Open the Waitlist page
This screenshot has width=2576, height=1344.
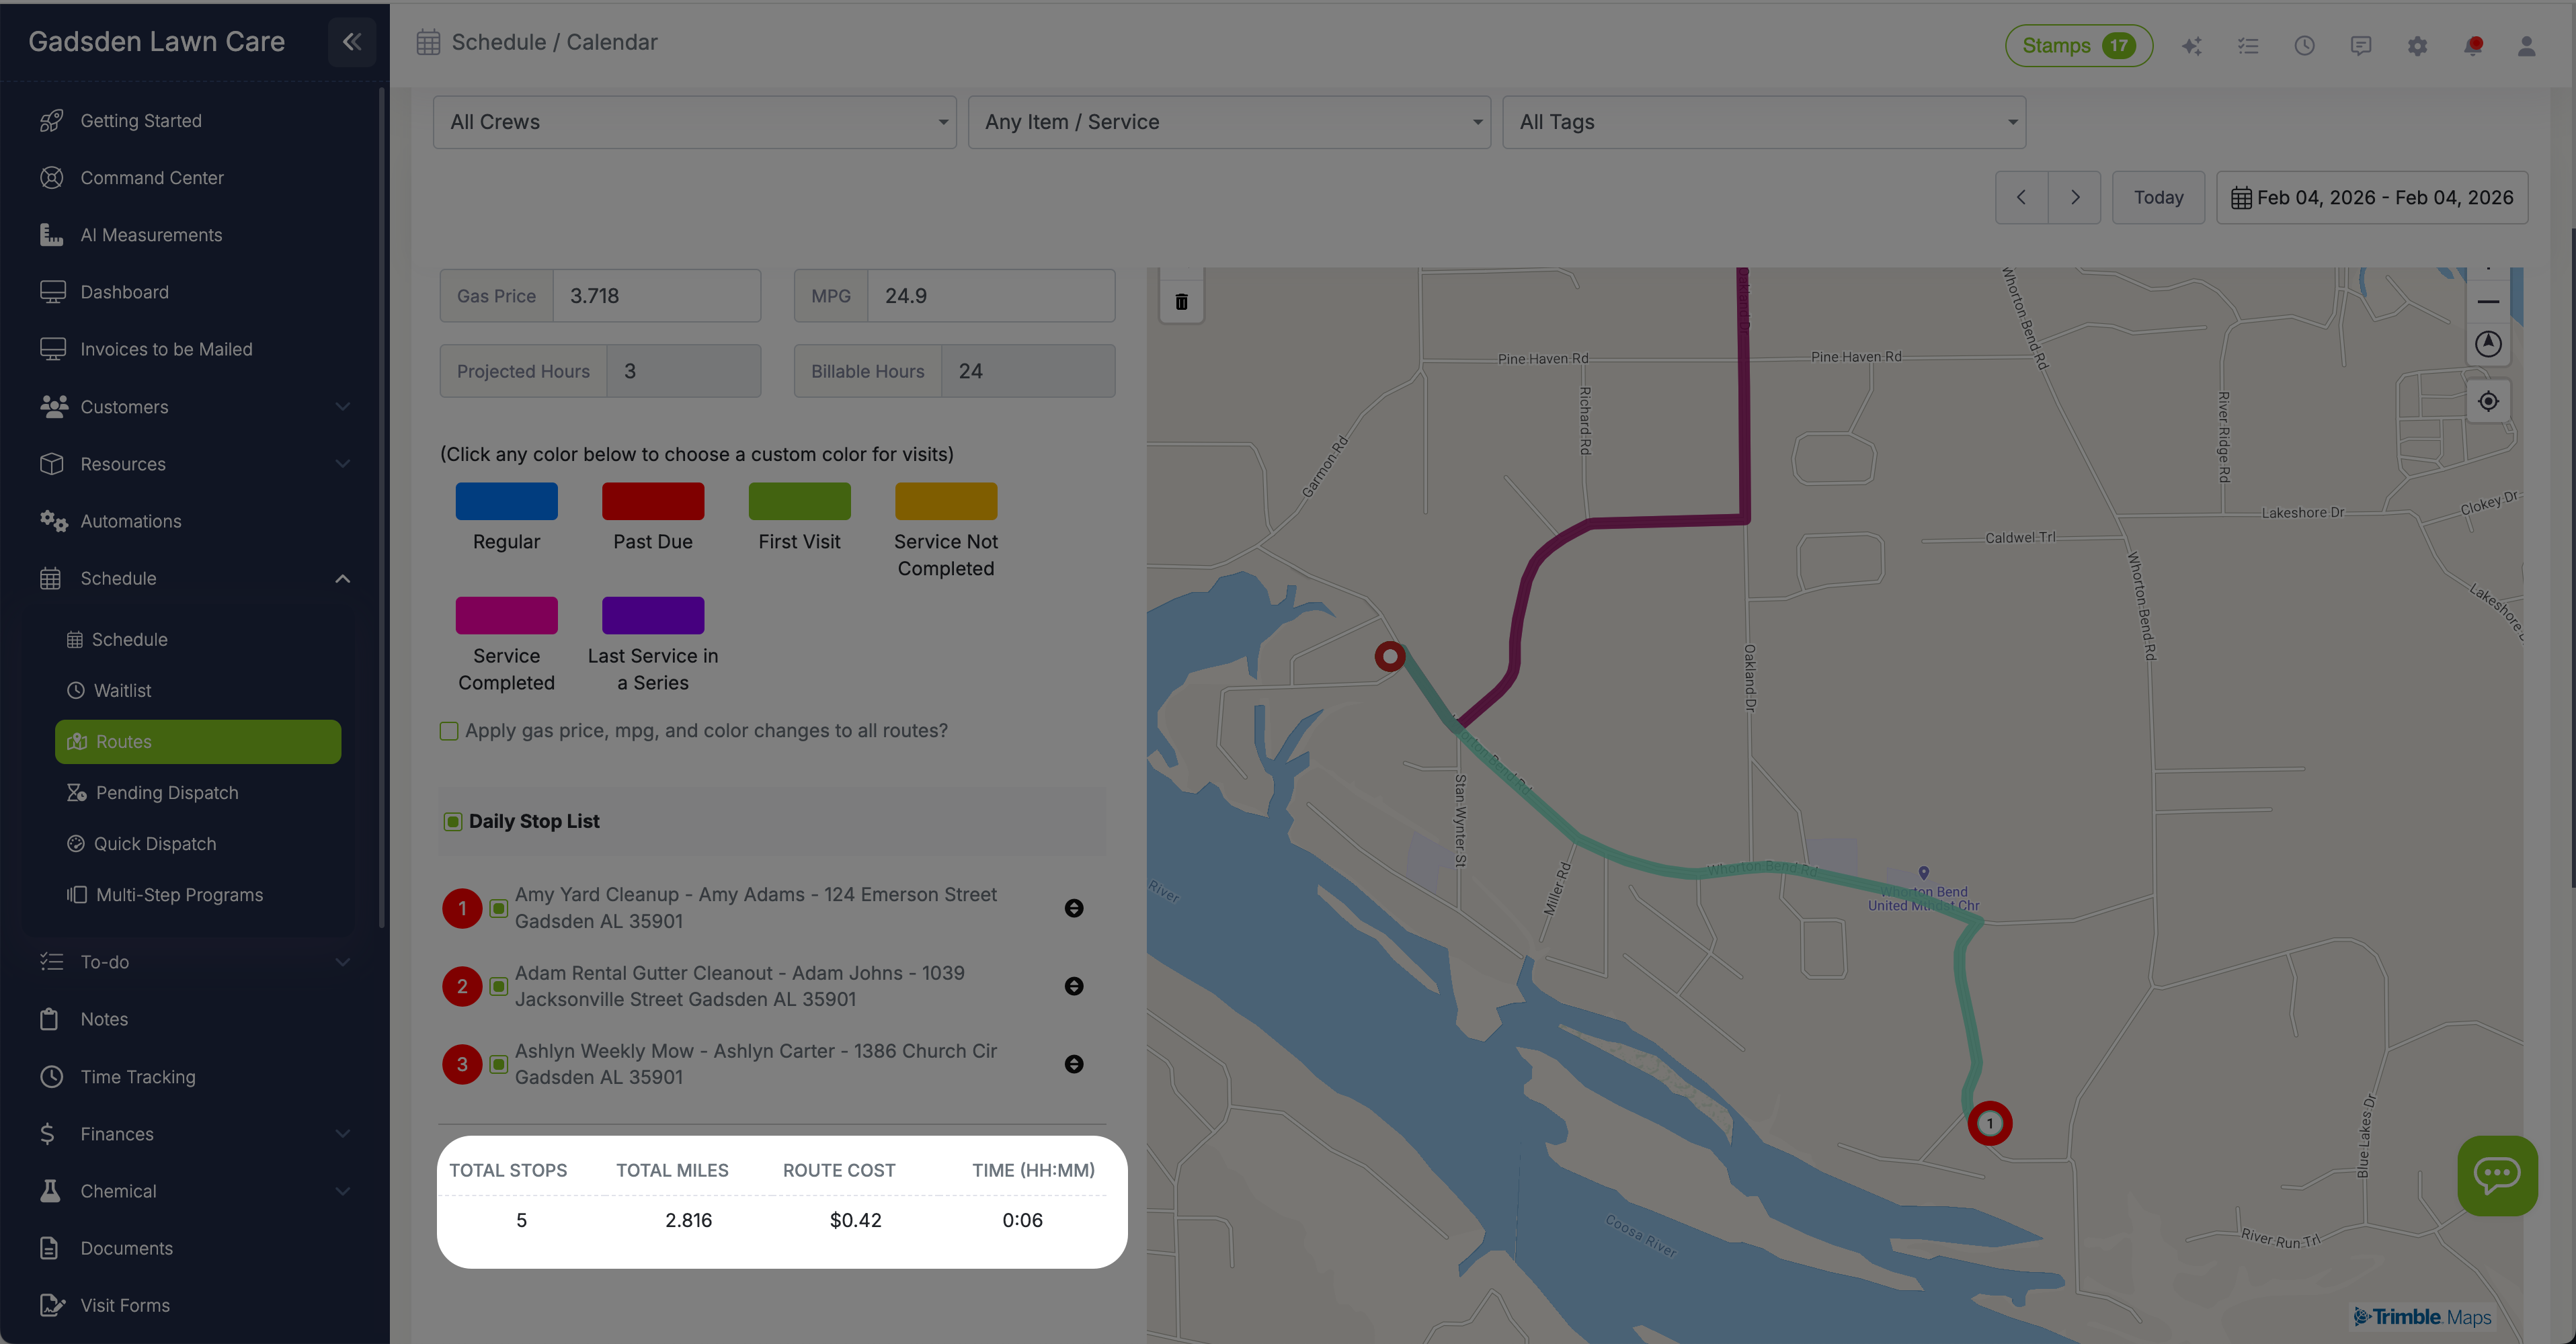pyautogui.click(x=122, y=690)
